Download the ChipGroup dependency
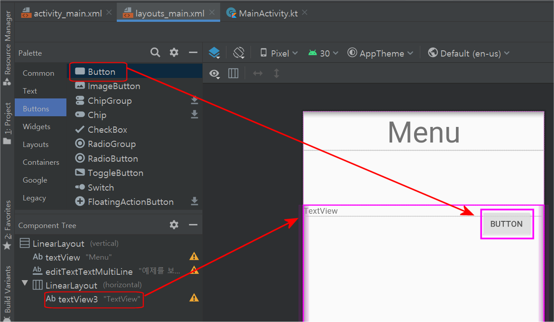Image resolution: width=554 pixels, height=322 pixels. [194, 100]
